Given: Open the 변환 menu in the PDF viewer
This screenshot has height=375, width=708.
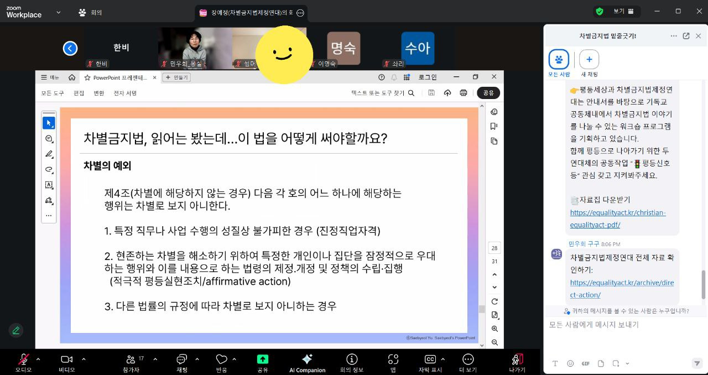Looking at the screenshot, I should [98, 93].
